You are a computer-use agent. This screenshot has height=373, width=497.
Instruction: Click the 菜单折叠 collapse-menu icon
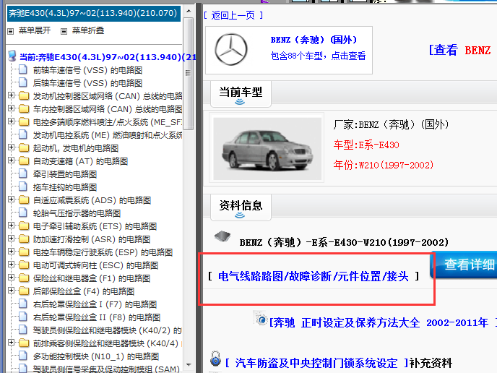click(64, 31)
